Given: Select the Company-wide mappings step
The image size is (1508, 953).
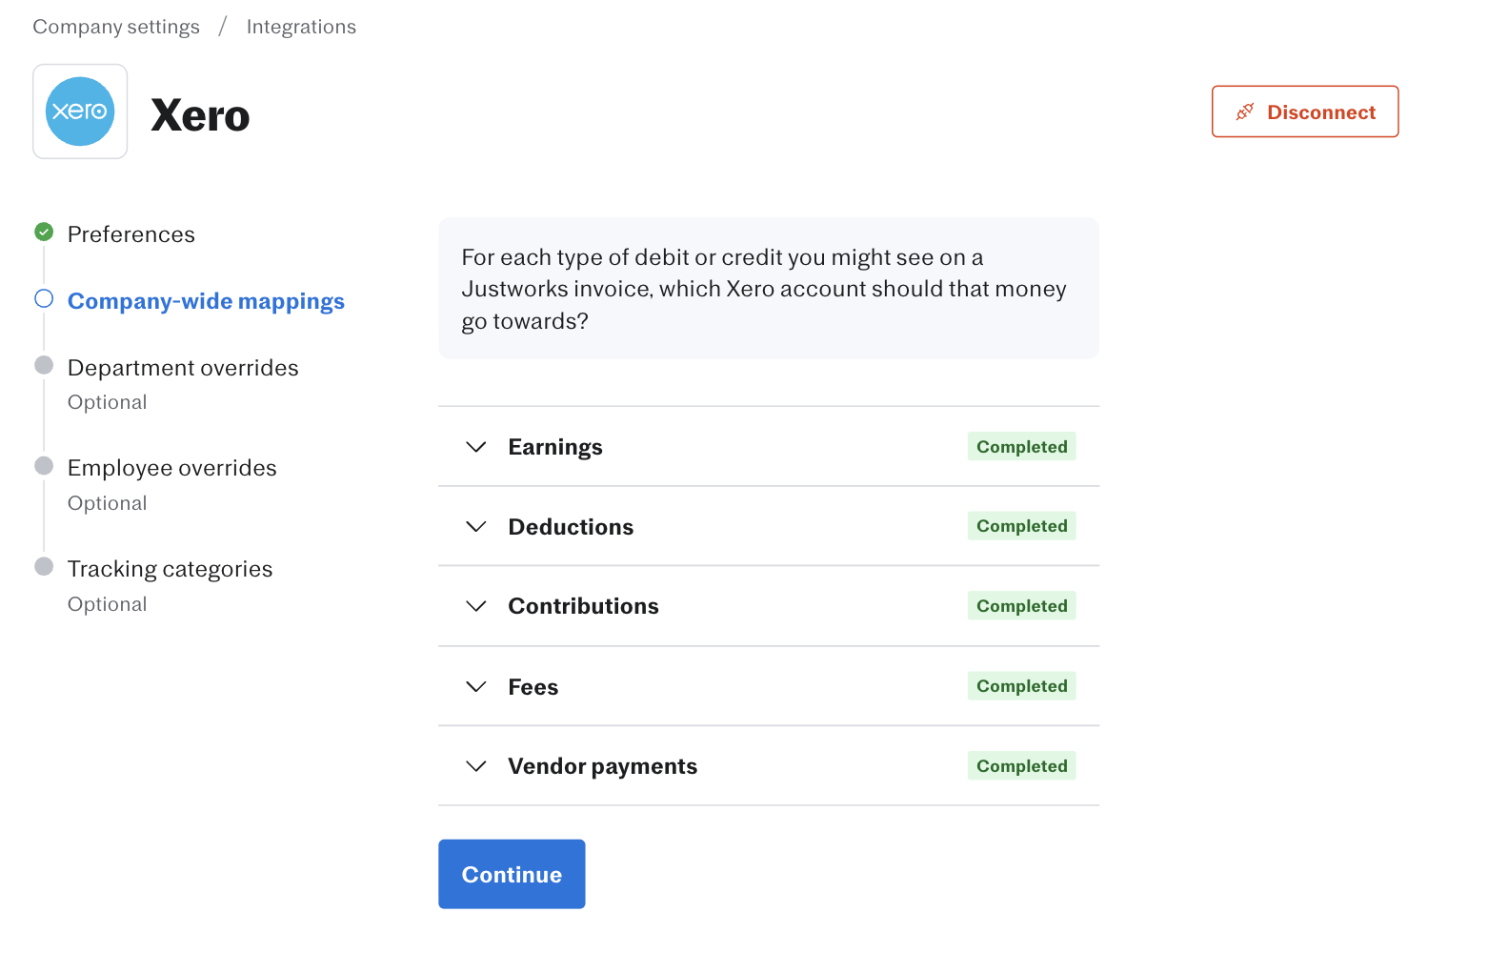Looking at the screenshot, I should tap(206, 301).
